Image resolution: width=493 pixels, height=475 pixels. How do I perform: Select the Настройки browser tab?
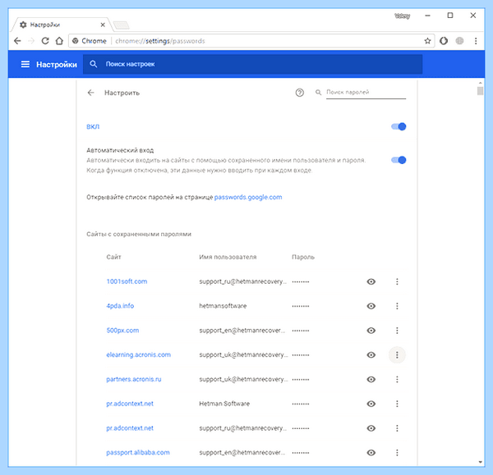tap(62, 25)
